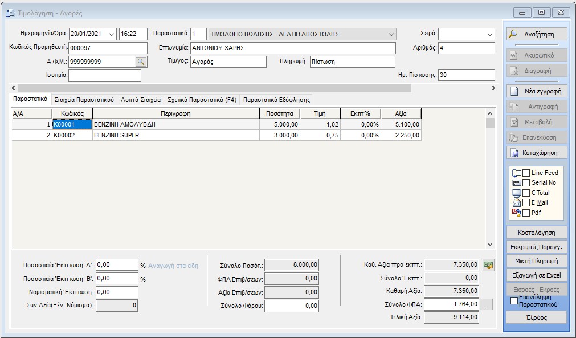This screenshot has width=576, height=338.
Task: Open the date dropdown showing 20/01/2021
Action: pos(112,34)
